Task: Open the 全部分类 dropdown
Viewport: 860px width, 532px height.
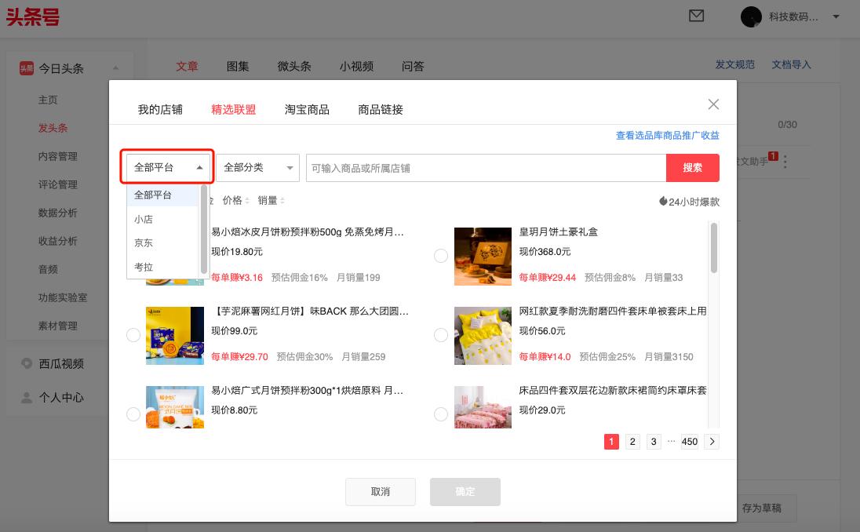Action: (257, 167)
